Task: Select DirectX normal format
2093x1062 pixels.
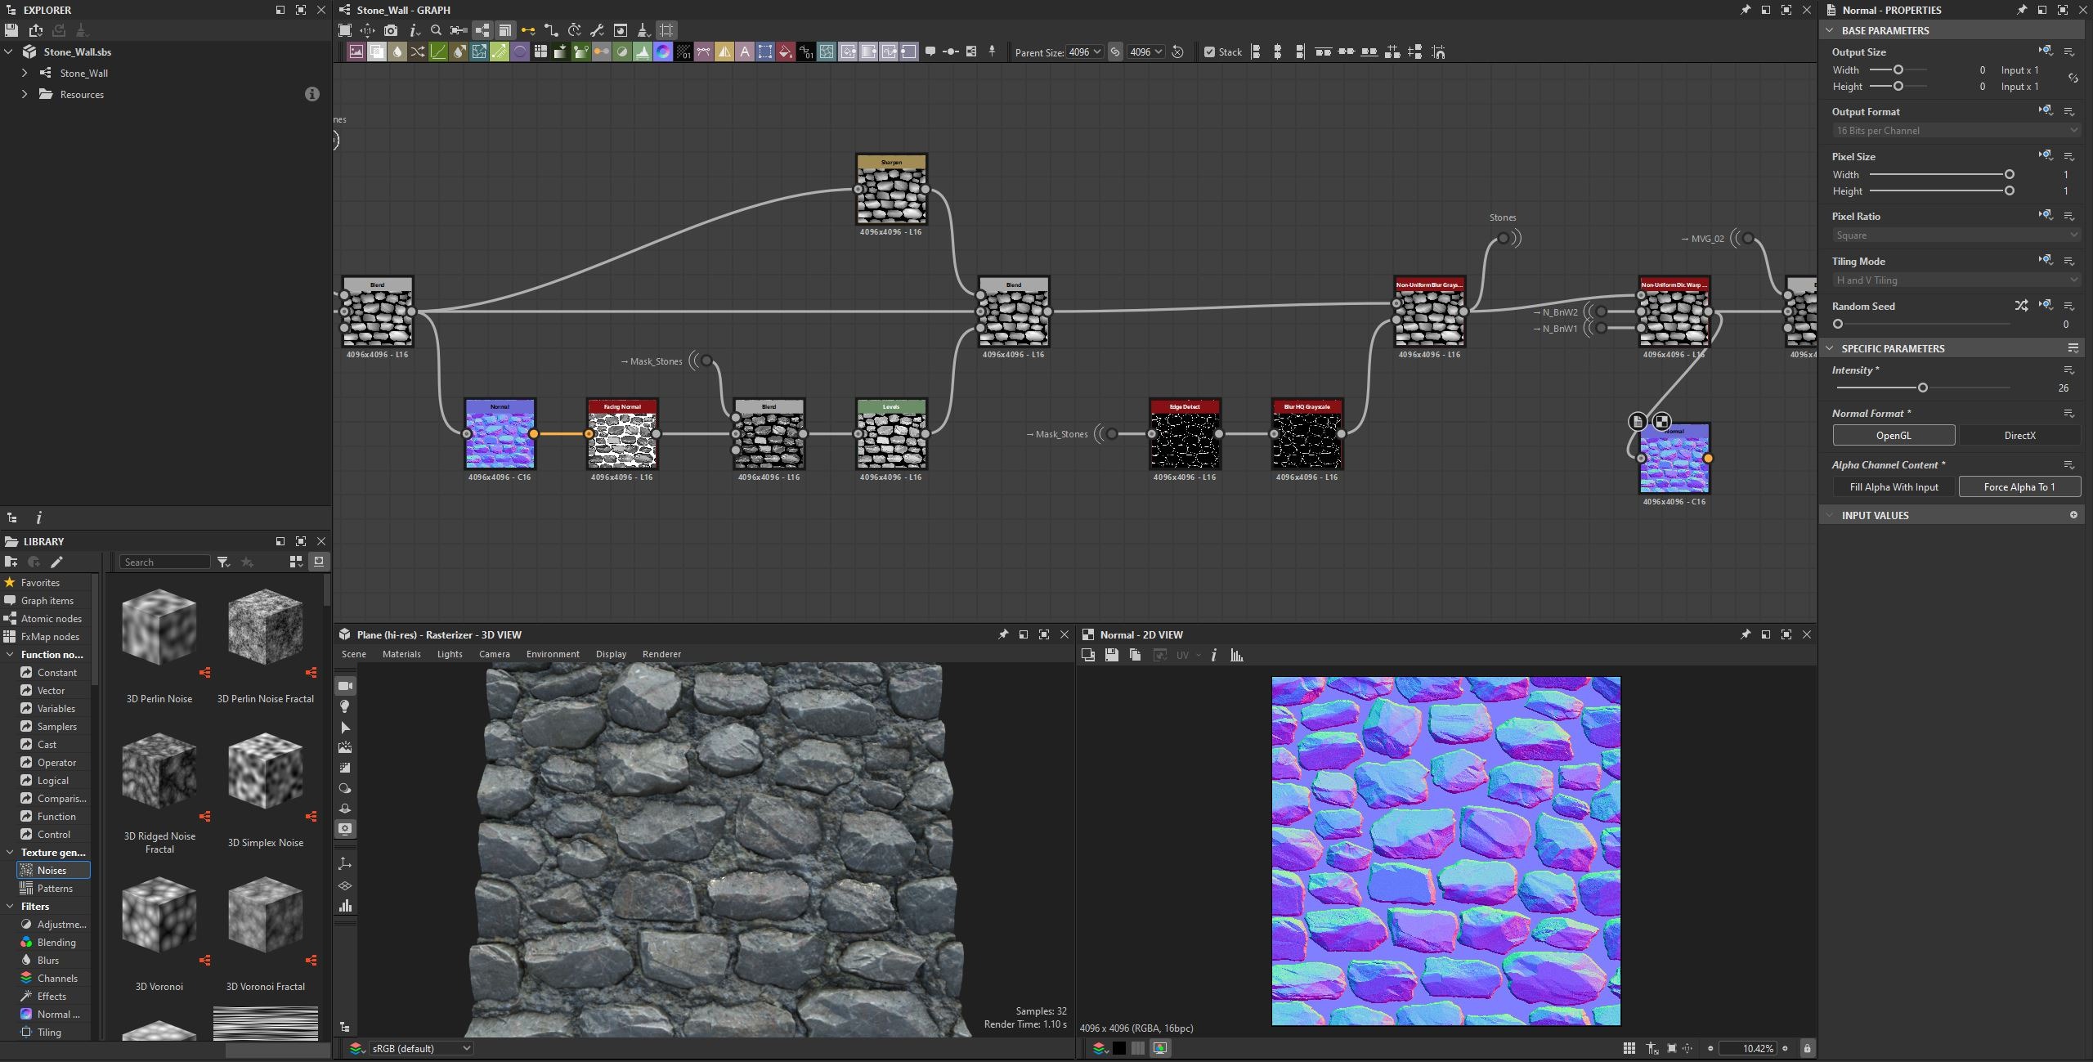Action: coord(2019,435)
